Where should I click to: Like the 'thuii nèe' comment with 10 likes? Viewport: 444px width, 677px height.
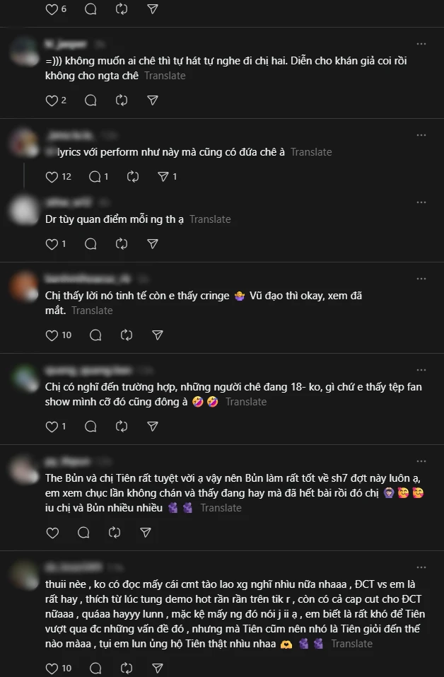click(x=52, y=669)
